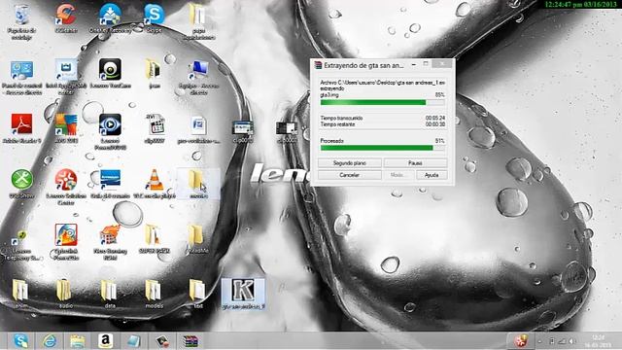
Task: Open the Amazon app on the taskbar
Action: pos(106,341)
